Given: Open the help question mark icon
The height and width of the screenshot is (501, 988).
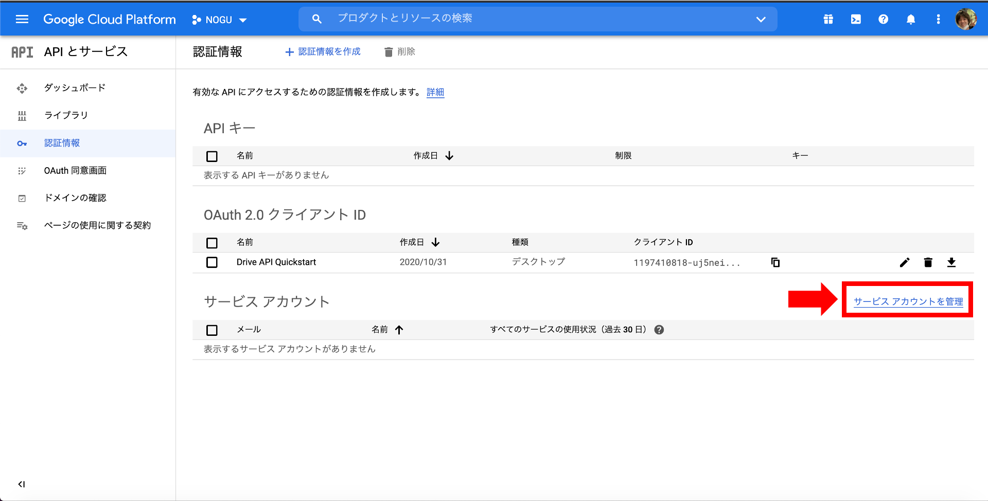Looking at the screenshot, I should tap(883, 20).
